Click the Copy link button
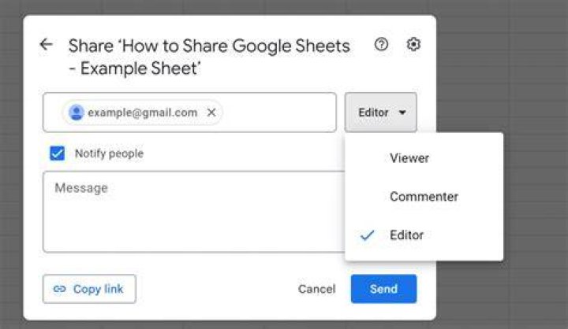The width and height of the screenshot is (568, 329). pyautogui.click(x=89, y=289)
